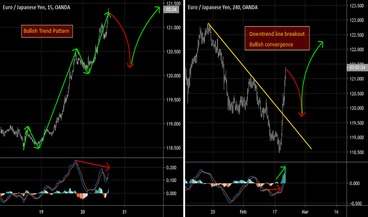368x217 pixels.
Task: Click date 20 on the 240 chart time axis
Action: [x=213, y=212]
